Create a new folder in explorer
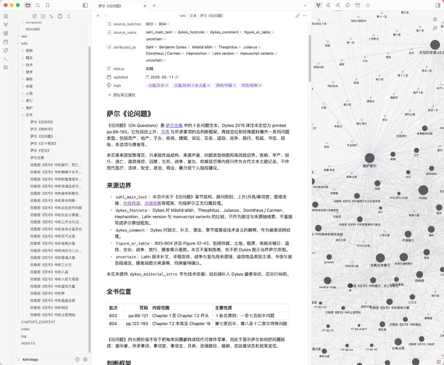 tap(43, 16)
